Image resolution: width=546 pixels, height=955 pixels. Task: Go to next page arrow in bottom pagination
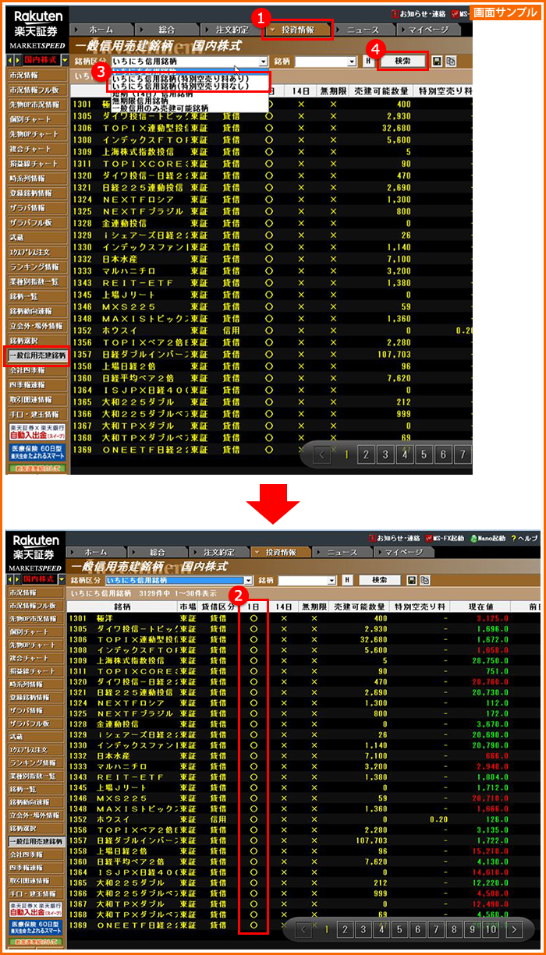[513, 929]
